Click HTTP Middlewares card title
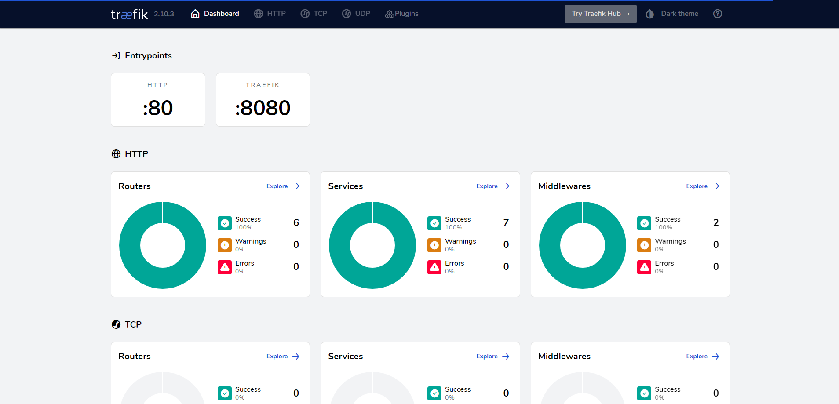This screenshot has height=404, width=839. [564, 186]
